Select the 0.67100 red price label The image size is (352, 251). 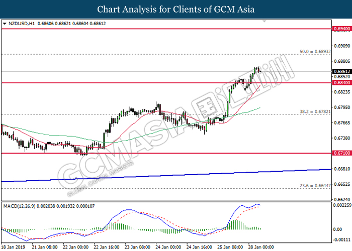[x=342, y=153]
